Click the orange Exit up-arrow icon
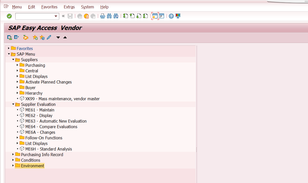Screen dimensions: 308x183 click(86, 16)
